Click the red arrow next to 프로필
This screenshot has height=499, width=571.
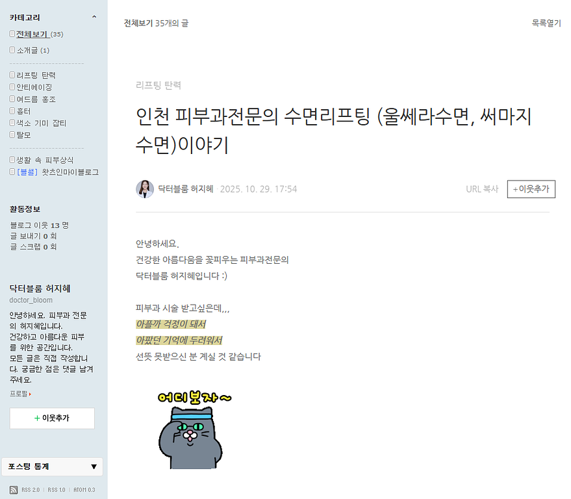(30, 394)
